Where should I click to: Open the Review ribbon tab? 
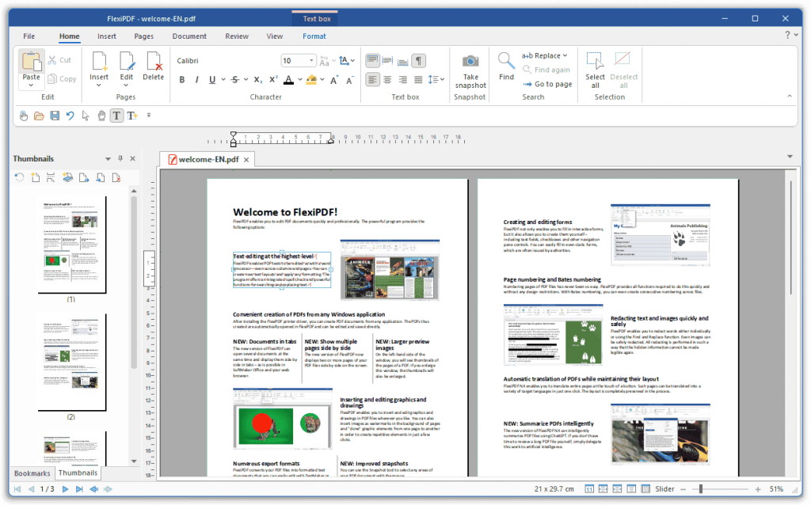coord(237,36)
